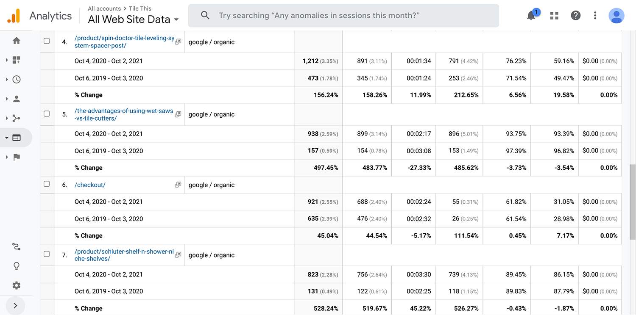Click the user account avatar

click(616, 16)
